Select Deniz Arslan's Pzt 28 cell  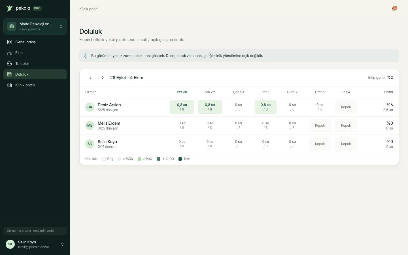coord(182,107)
